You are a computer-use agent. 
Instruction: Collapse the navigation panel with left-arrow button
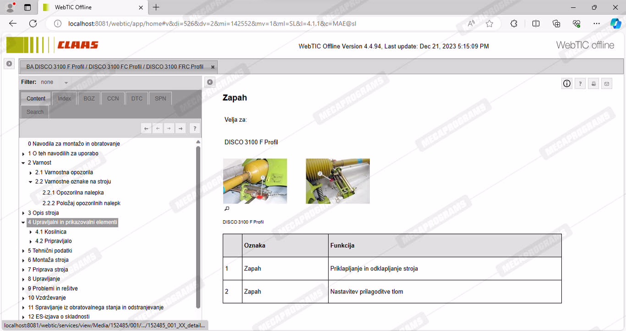209,82
